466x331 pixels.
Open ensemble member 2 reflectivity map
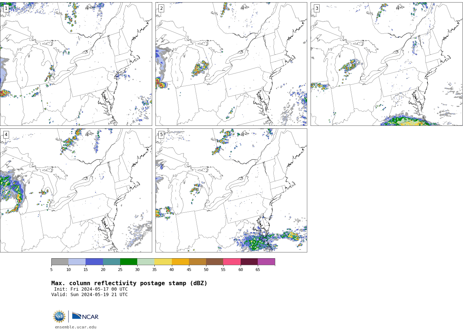pos(231,64)
